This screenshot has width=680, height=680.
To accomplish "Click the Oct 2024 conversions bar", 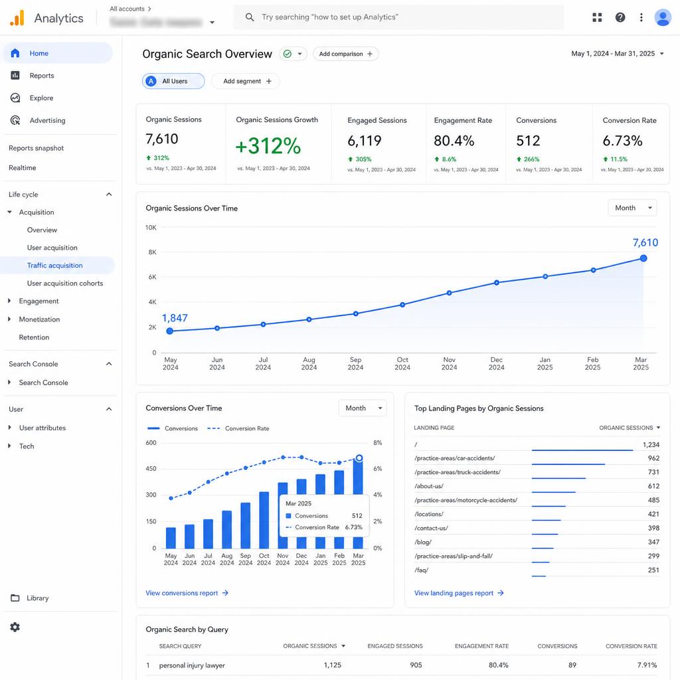I will pos(264,520).
